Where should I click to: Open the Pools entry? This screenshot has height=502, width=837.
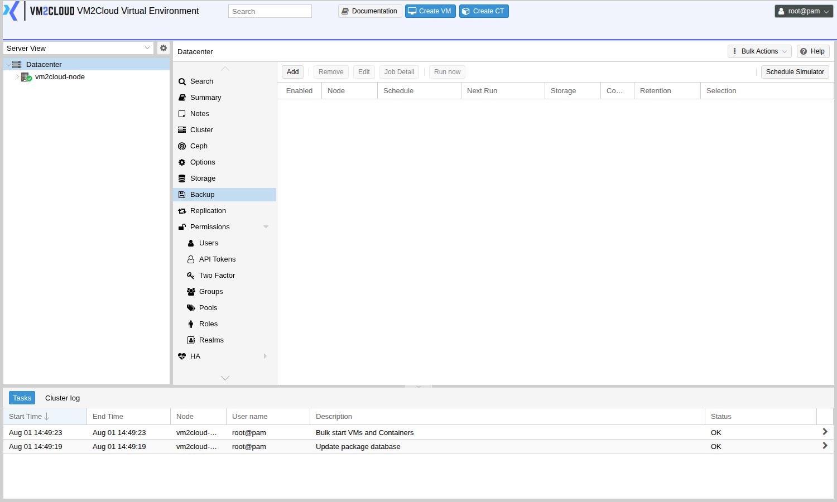click(224, 308)
